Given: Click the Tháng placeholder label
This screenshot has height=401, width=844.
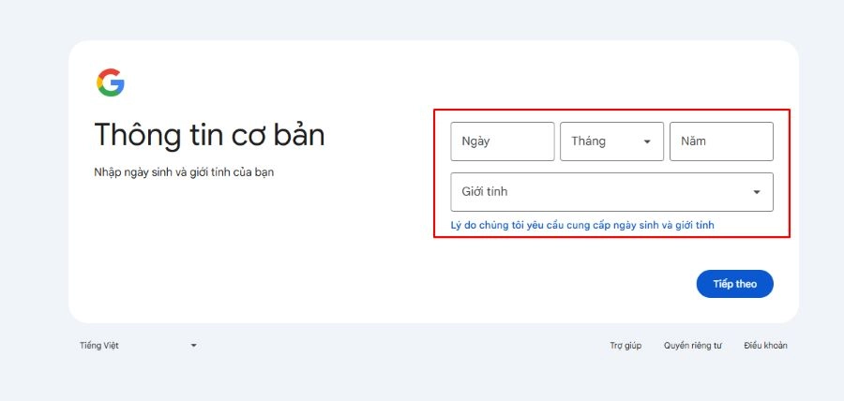Looking at the screenshot, I should click(x=588, y=141).
